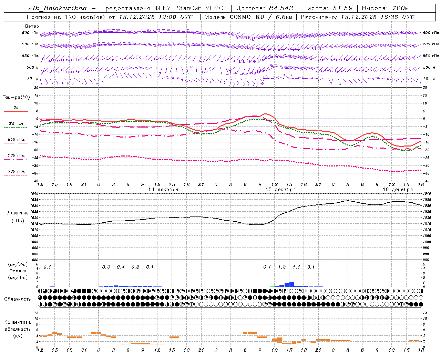Screen dimensions: 441x353
Task: Click the (мм/3ч.) precipitation unit label
Action: (18, 264)
